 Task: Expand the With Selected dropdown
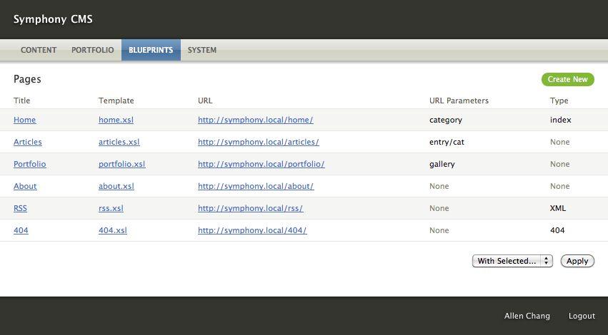(512, 261)
